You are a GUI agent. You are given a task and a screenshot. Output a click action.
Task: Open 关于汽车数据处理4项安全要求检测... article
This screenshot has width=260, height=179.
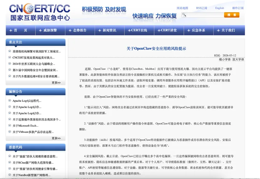point(36,76)
